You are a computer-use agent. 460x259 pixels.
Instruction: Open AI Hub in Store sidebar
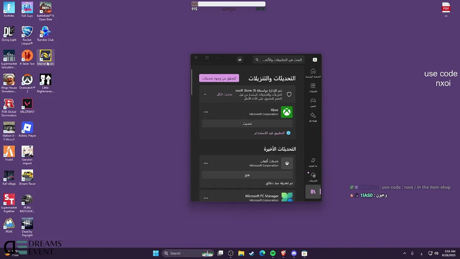(313, 117)
